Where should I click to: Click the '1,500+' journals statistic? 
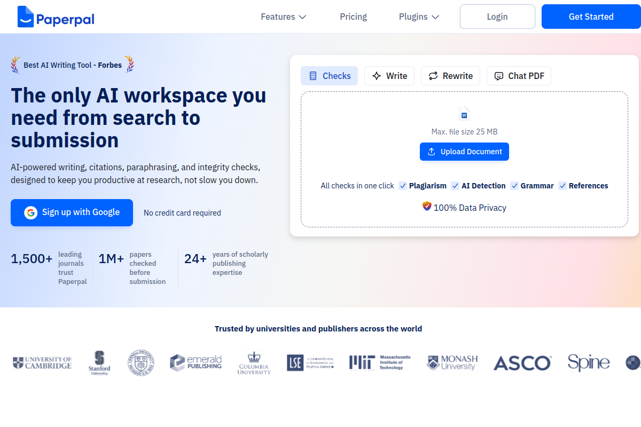[32, 259]
